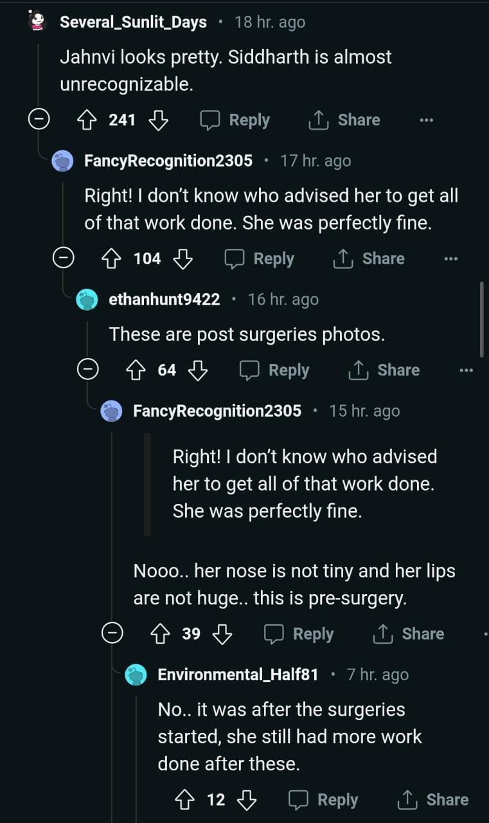Open Several_Sunlit_Days' avatar profile picture

click(x=38, y=22)
